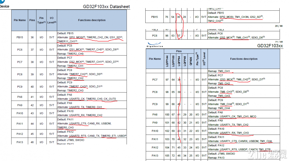This screenshot has height=161, width=289.
Task: Click the "USART1_CTS" function text
Action: (228, 141)
